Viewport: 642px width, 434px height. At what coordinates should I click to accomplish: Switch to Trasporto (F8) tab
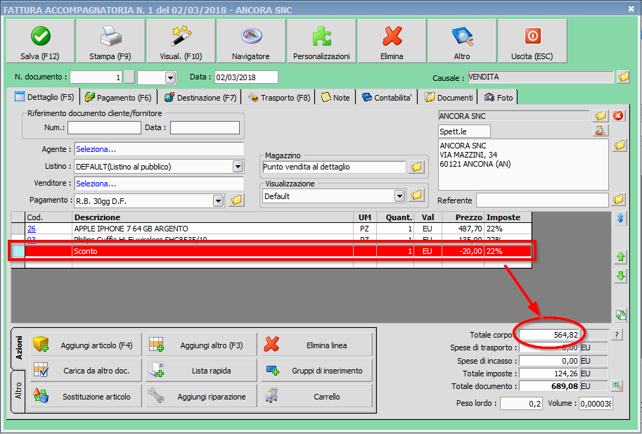pyautogui.click(x=279, y=98)
